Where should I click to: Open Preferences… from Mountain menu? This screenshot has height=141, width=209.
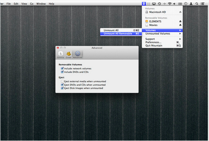coord(162,42)
